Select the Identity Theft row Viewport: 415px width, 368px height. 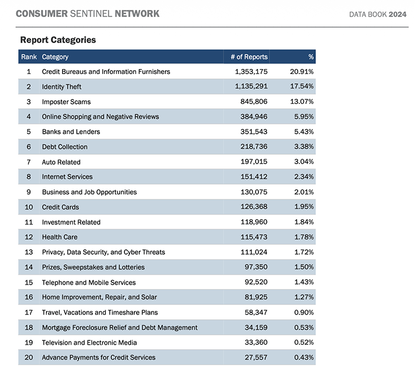click(x=61, y=87)
